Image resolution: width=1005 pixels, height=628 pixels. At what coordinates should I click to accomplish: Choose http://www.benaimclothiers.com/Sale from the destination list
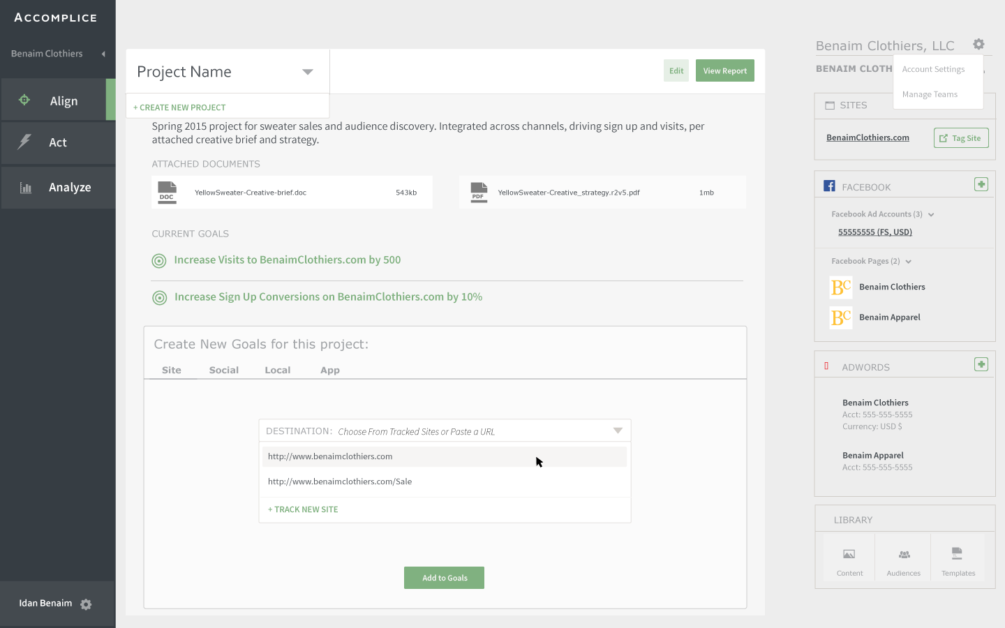click(x=340, y=481)
